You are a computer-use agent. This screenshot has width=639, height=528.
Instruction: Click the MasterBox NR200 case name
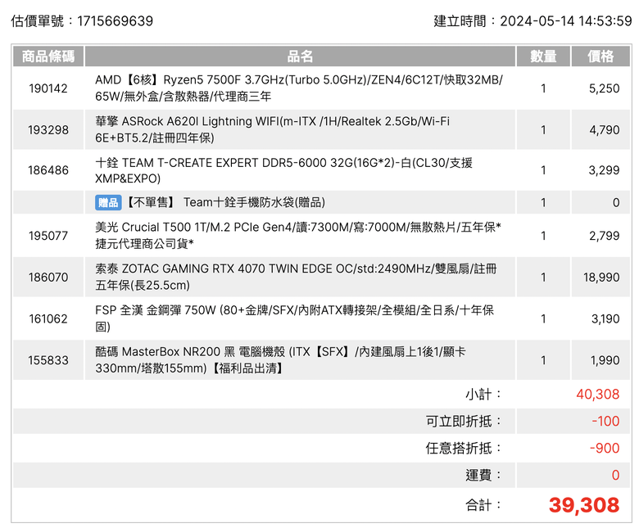280,360
